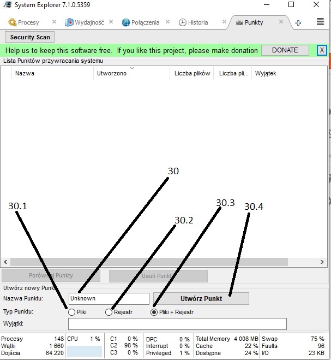The height and width of the screenshot is (360, 331).
Task: Maximize the System Explorer window
Action: tap(291, 4)
